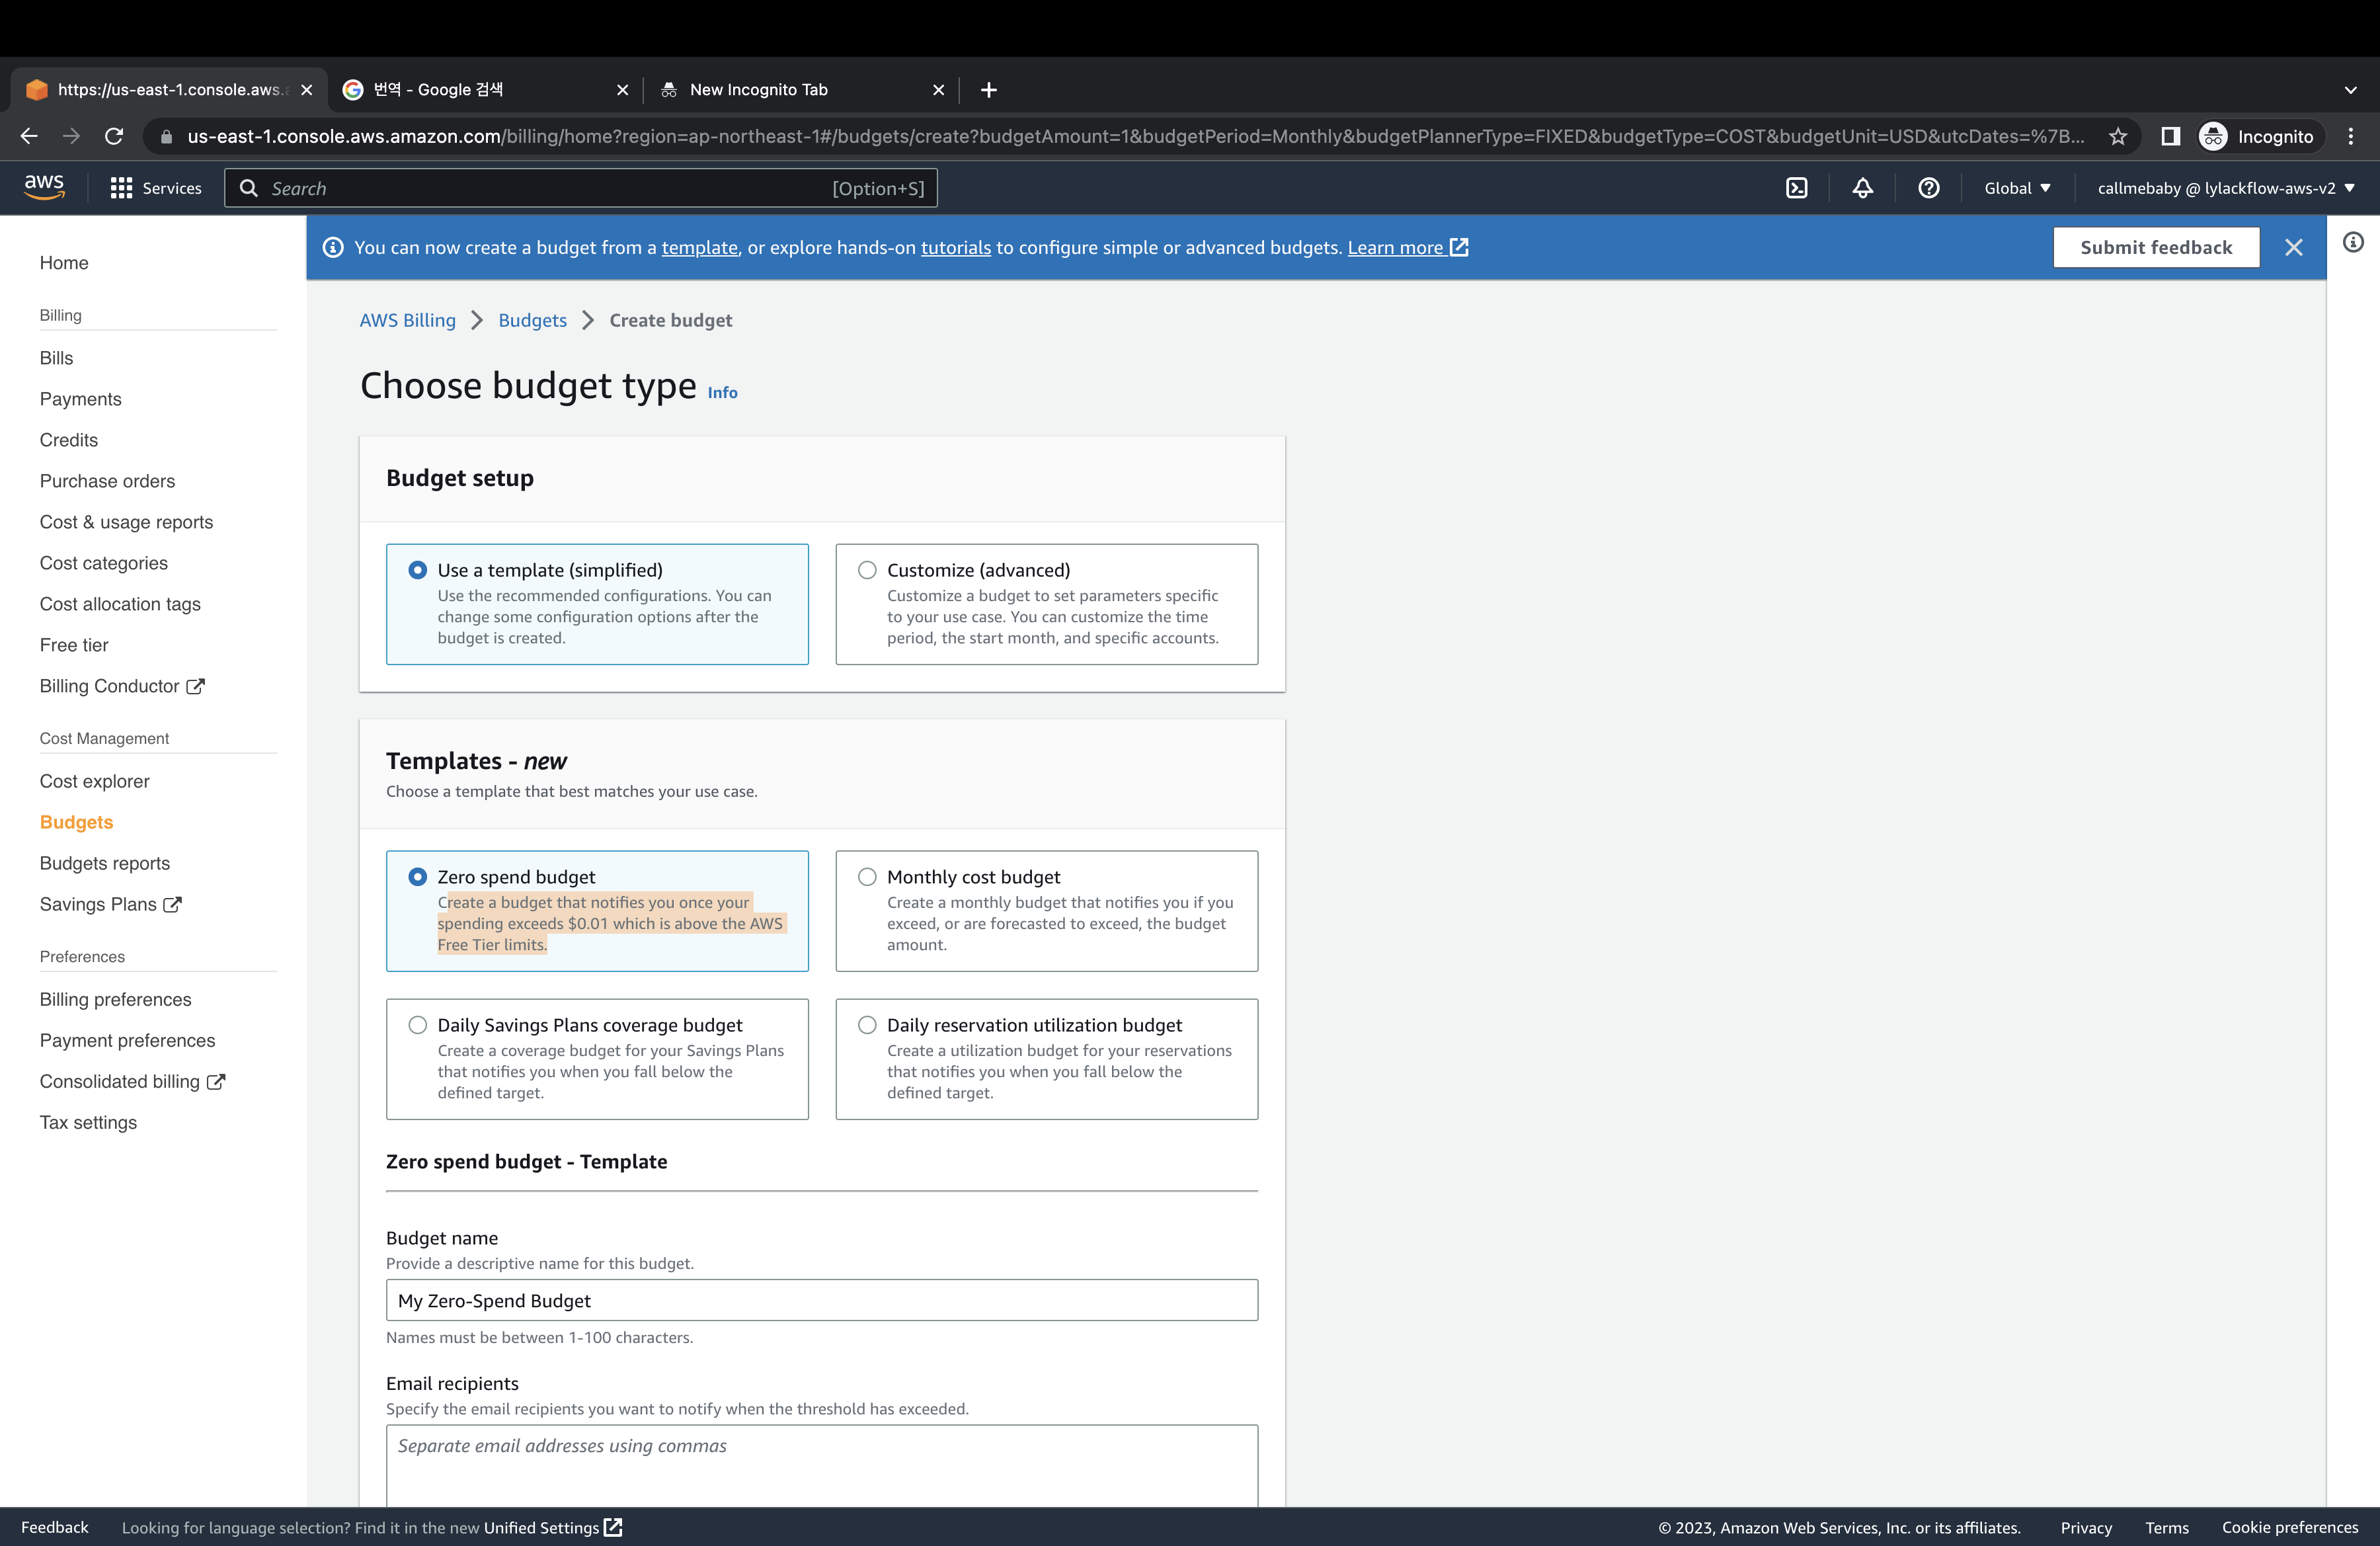The height and width of the screenshot is (1546, 2380).
Task: Choose Daily reservation utilization budget
Action: pos(1047,1058)
